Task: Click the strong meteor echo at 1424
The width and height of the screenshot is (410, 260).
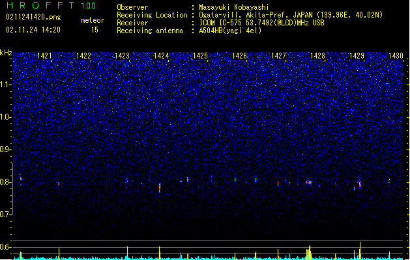Action: (x=160, y=188)
